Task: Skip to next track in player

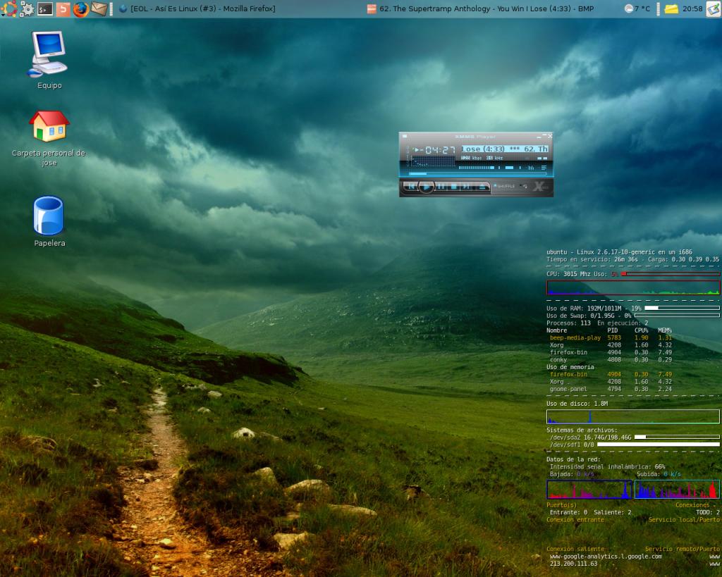Action: click(x=467, y=187)
